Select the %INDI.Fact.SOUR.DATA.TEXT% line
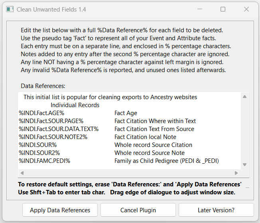Viewport: 260px width, 223px height. pos(58,129)
